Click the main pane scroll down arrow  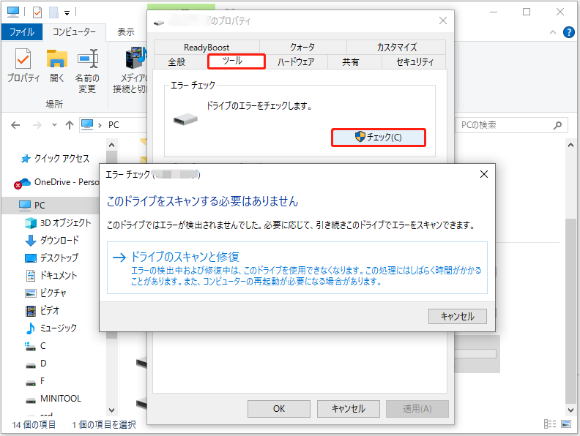coord(570,410)
